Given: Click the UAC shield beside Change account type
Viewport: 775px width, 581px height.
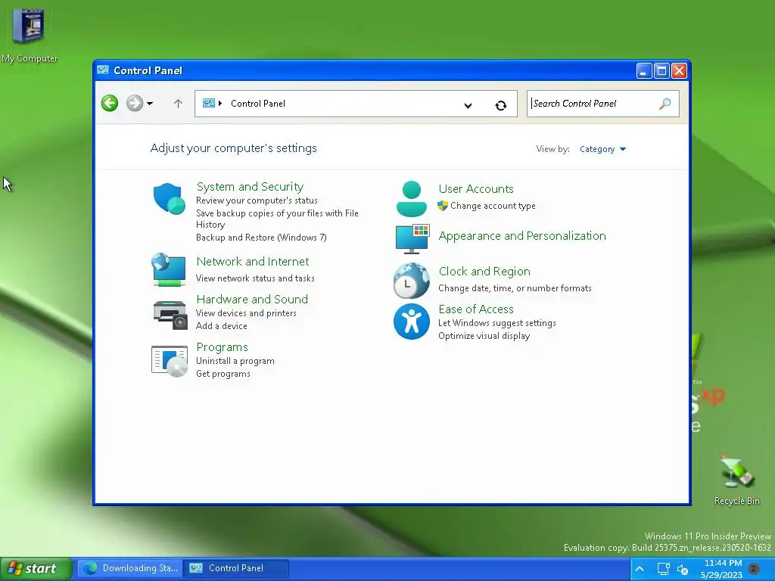Looking at the screenshot, I should point(442,206).
